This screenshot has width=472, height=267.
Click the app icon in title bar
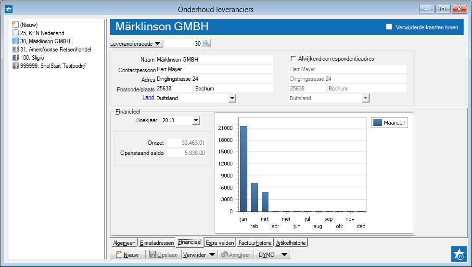click(8, 9)
